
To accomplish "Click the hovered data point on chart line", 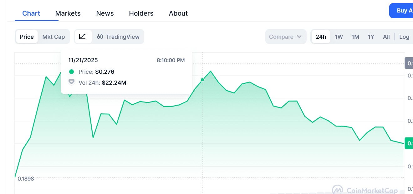I will (x=202, y=80).
